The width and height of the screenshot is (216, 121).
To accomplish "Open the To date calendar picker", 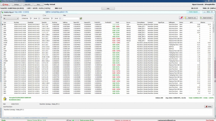I will click(52, 18).
